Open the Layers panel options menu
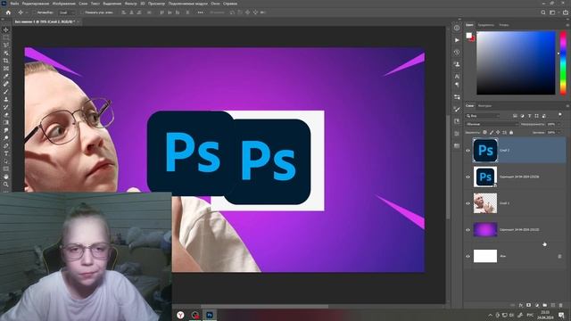The image size is (571, 321). click(567, 106)
